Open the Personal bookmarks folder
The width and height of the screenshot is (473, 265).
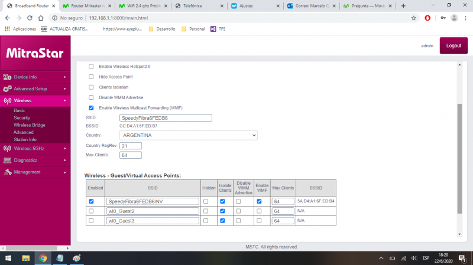[x=193, y=29]
